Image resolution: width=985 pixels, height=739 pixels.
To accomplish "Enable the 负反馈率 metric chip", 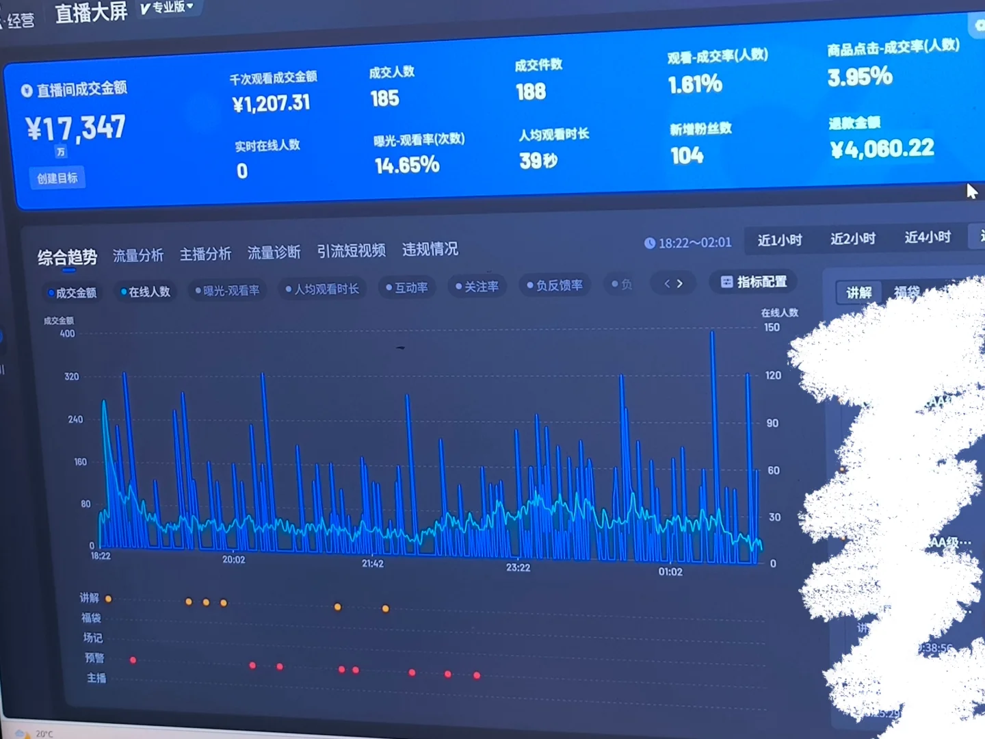I will point(554,285).
